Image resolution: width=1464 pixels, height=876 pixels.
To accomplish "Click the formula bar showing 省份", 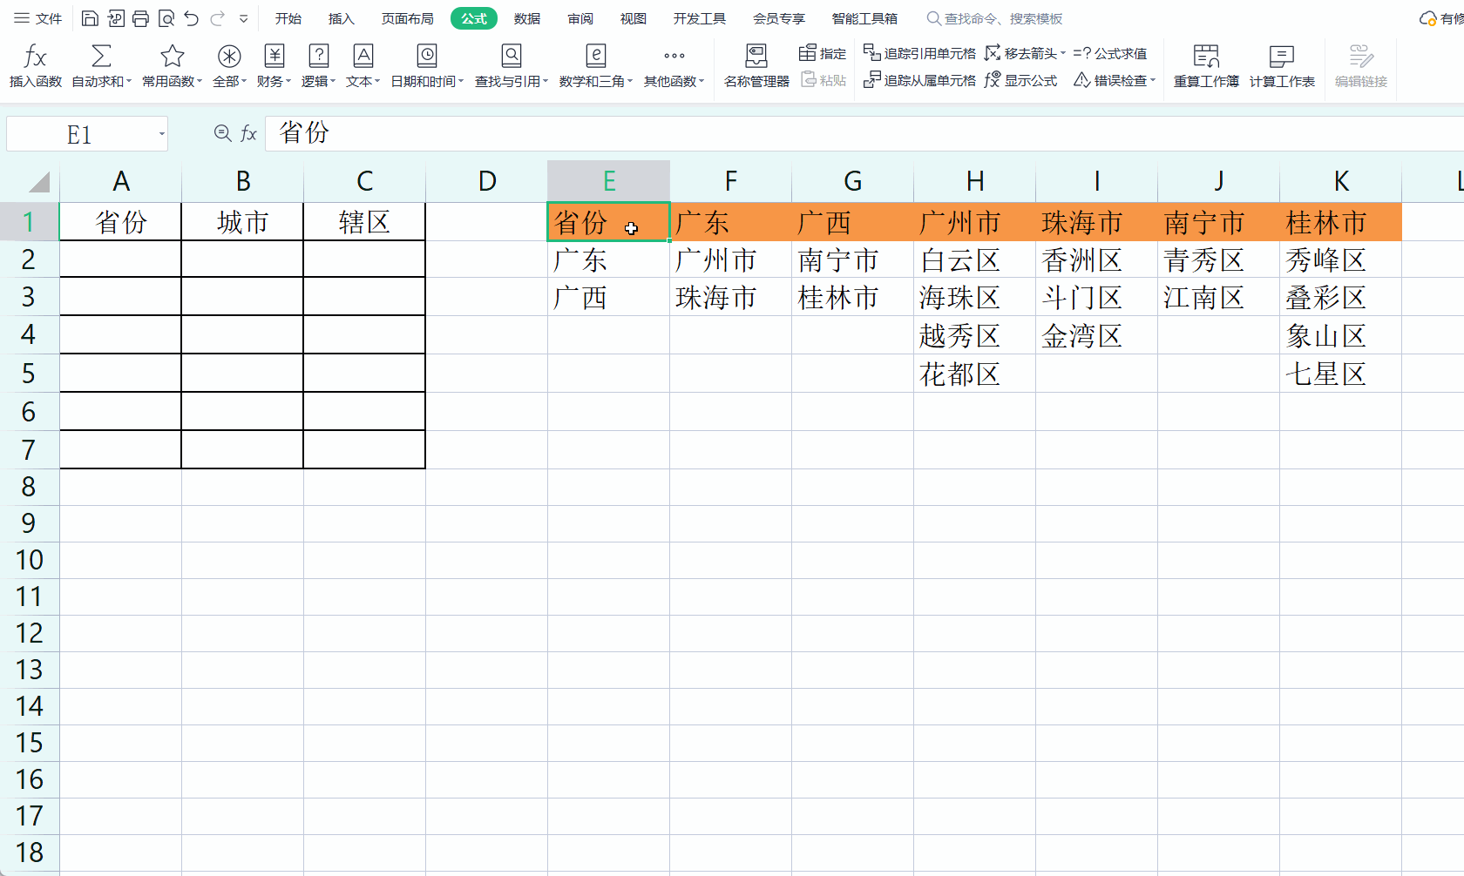I will click(863, 133).
